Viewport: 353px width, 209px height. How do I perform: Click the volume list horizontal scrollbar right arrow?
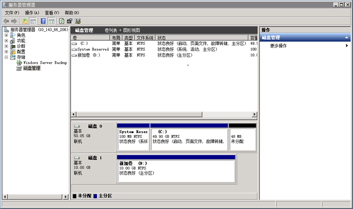[x=255, y=114]
